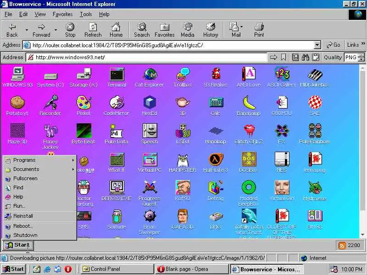
Task: Click the Print toolbar button
Action: coord(259,30)
